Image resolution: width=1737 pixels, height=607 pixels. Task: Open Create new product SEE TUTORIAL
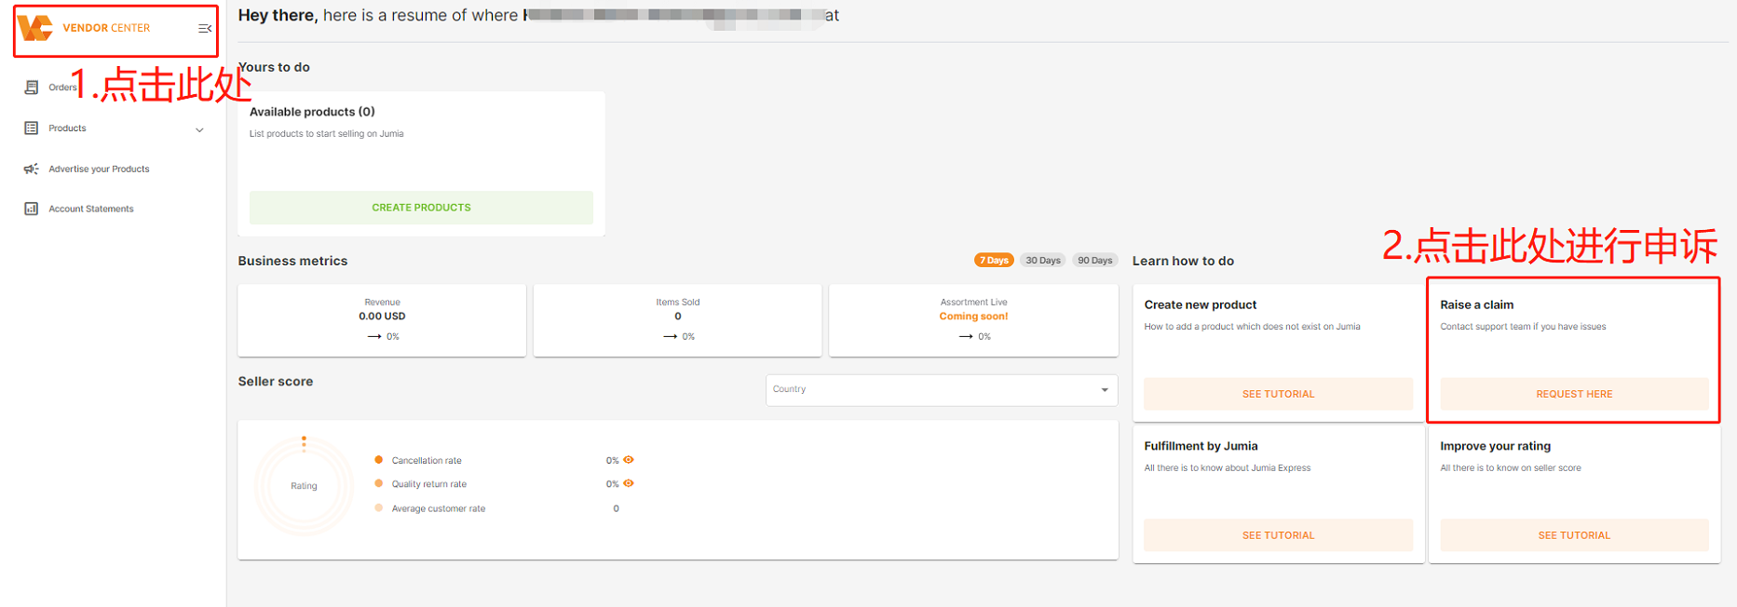click(x=1278, y=394)
